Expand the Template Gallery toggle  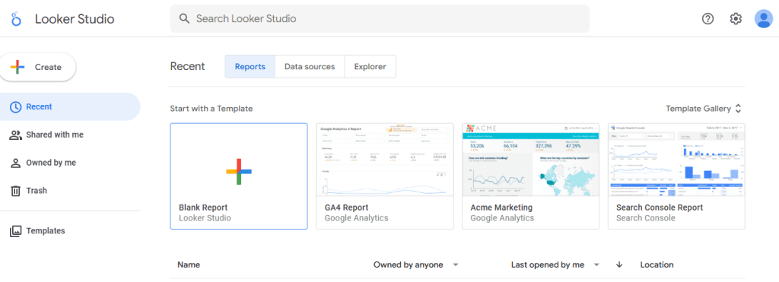[704, 109]
